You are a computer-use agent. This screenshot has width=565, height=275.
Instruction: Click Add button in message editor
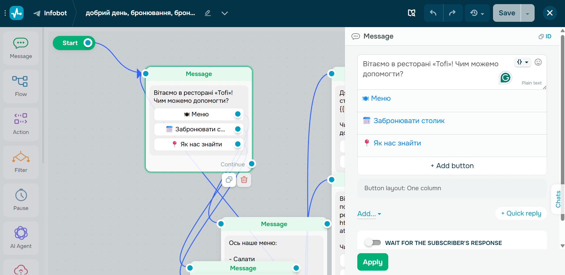pos(452,166)
